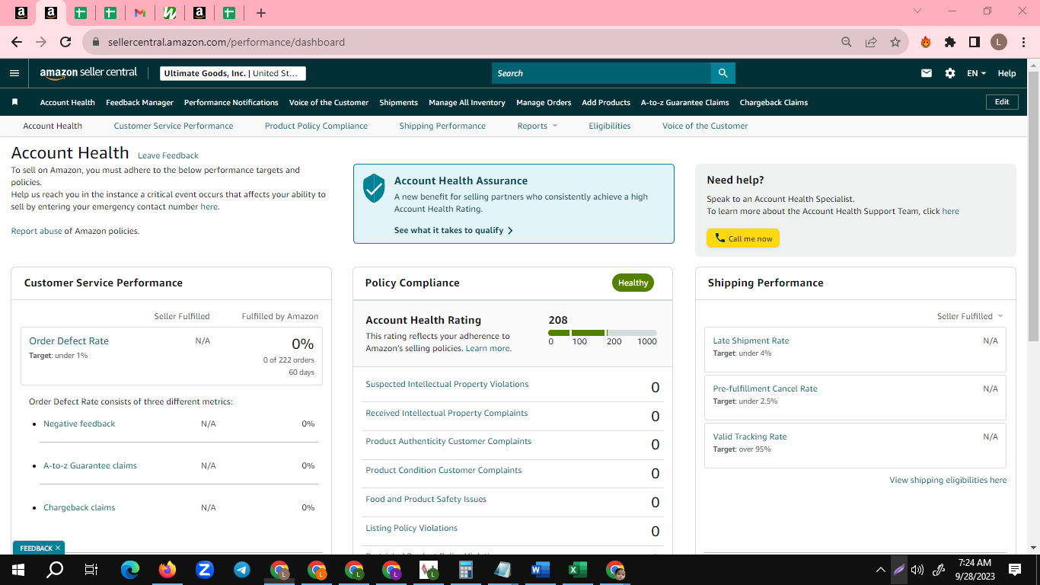This screenshot has height=585, width=1040.
Task: Open Suspected Intellectual Property Violations link
Action: [447, 384]
